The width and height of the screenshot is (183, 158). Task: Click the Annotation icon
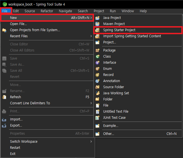(97, 81)
